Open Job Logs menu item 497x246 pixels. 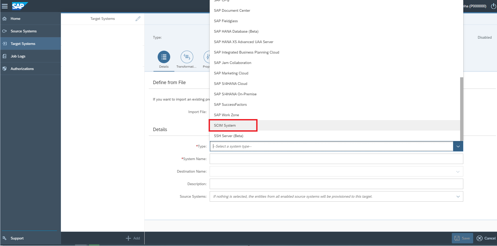coord(30,56)
